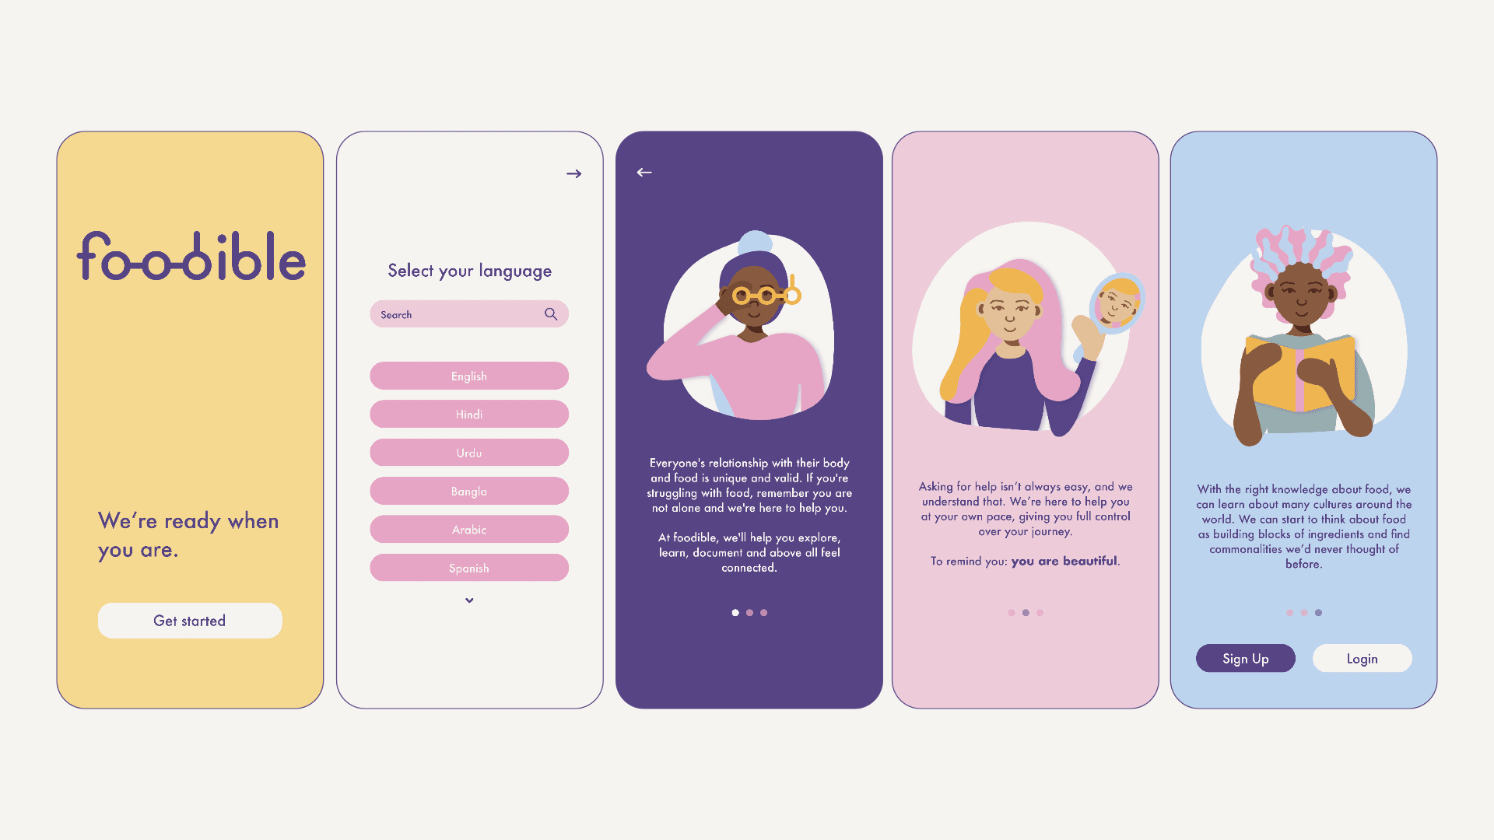The width and height of the screenshot is (1494, 840).
Task: Select Hindi from language list
Action: (469, 413)
